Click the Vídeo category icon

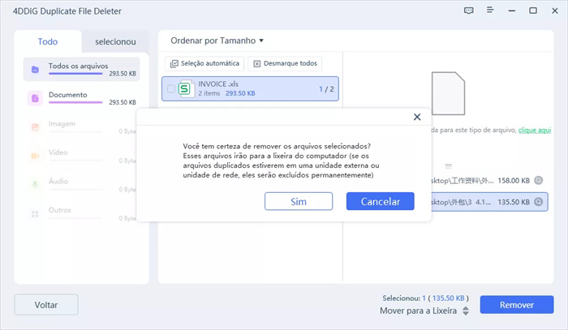[35, 156]
